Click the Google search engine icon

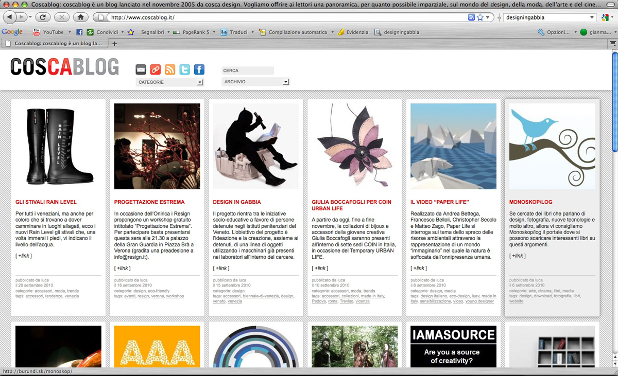[606, 17]
